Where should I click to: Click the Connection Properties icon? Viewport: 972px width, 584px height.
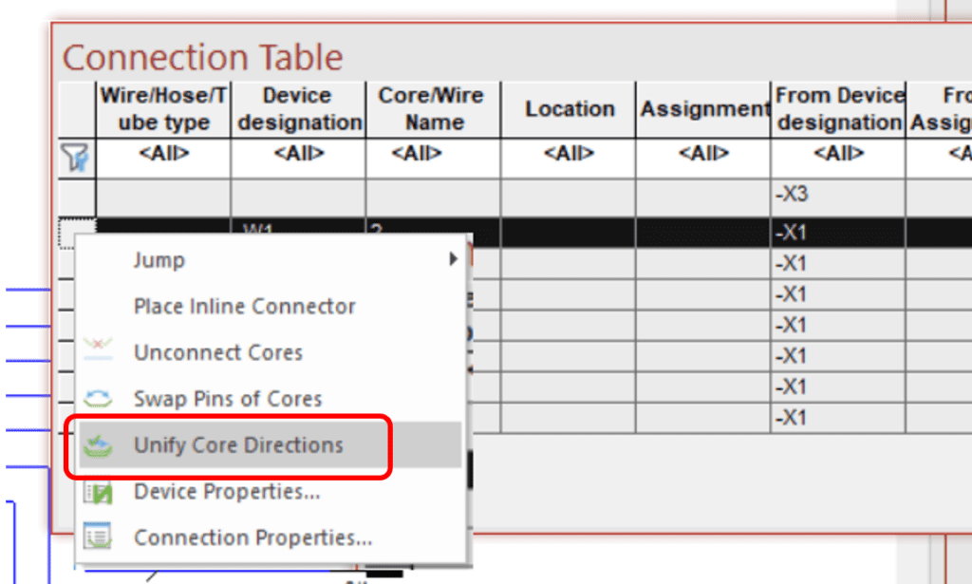[100, 537]
